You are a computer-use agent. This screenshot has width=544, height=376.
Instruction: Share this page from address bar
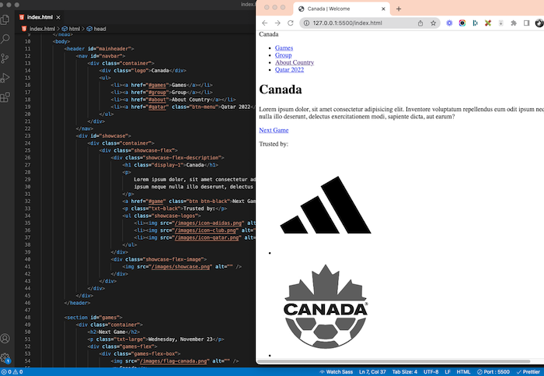coord(420,23)
